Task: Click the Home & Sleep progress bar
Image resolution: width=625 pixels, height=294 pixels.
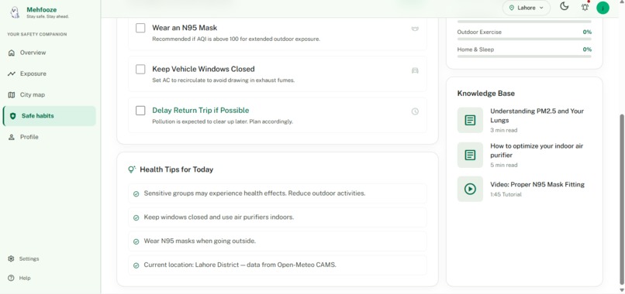Action: point(524,56)
